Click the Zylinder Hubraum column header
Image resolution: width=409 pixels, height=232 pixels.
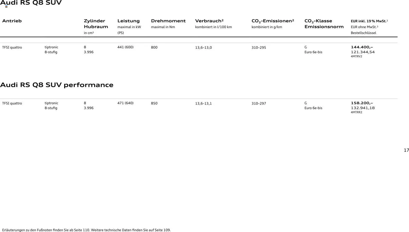coord(96,24)
